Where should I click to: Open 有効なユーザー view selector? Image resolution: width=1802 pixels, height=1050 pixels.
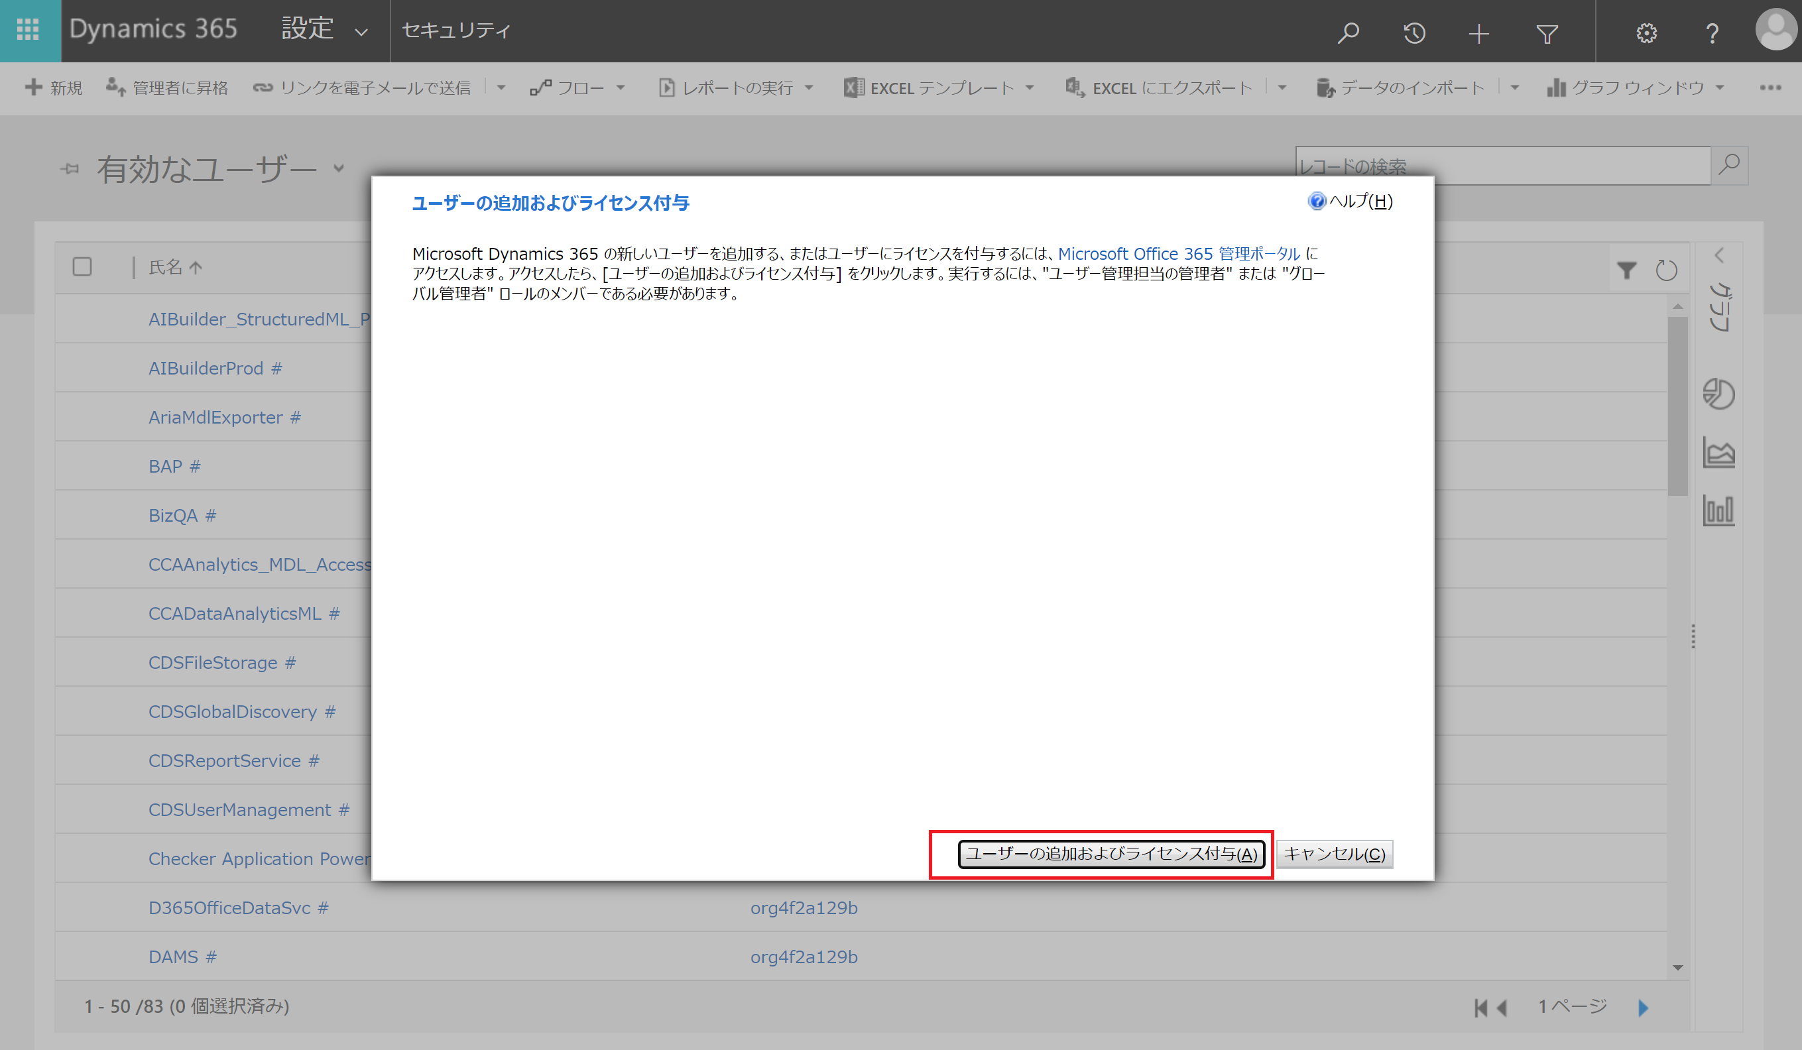coord(221,170)
